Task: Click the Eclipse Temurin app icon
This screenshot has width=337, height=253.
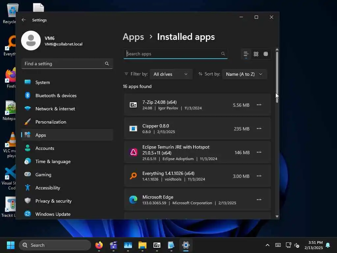Action: (133, 152)
